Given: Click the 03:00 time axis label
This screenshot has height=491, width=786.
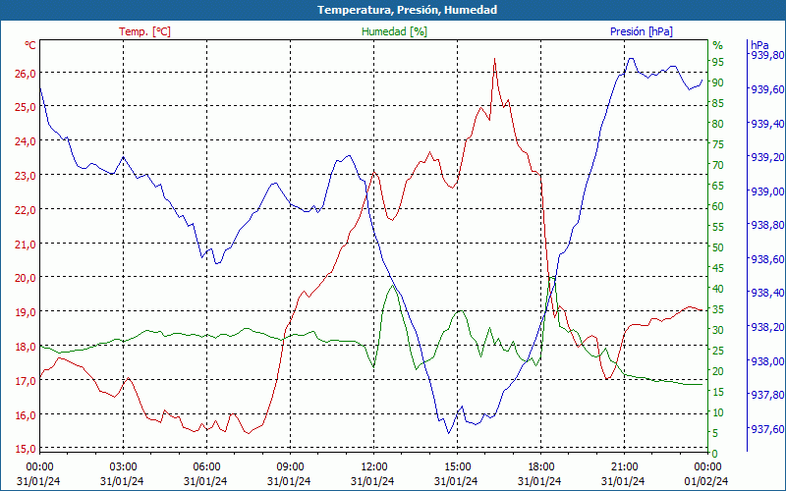Looking at the screenshot, I should pos(123,467).
